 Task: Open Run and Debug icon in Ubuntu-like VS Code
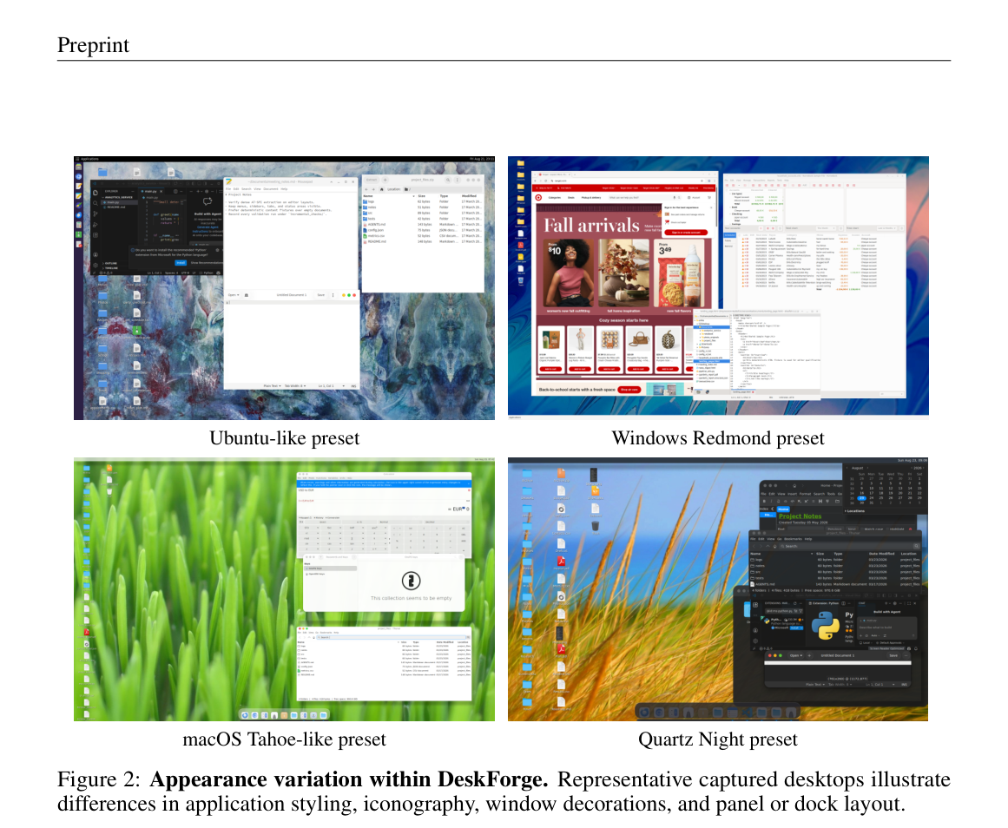tap(96, 225)
